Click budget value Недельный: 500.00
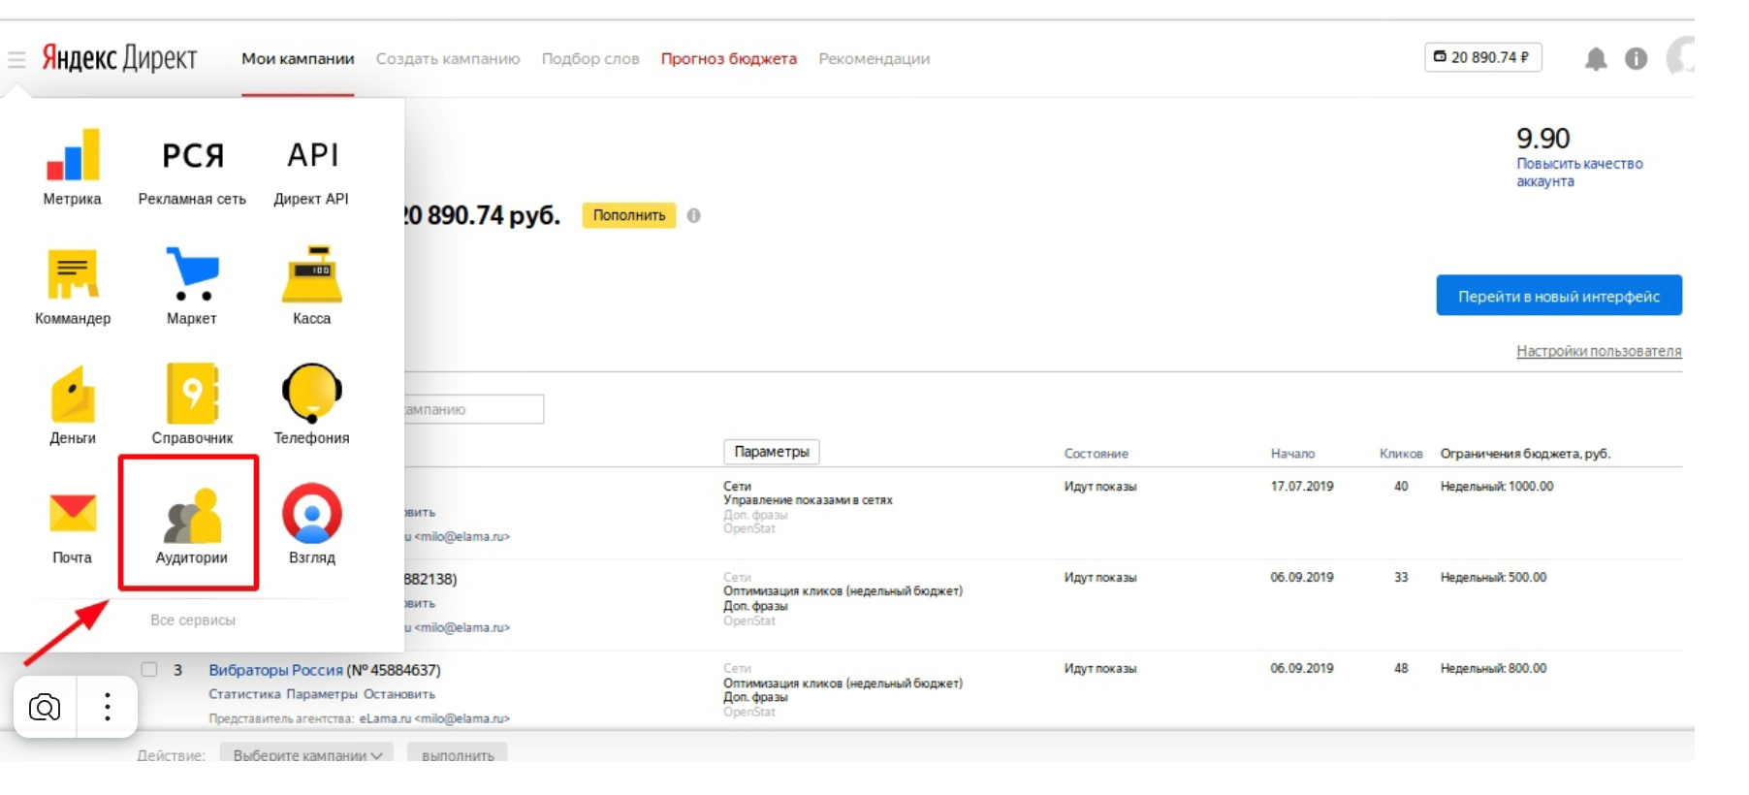 tap(1493, 578)
